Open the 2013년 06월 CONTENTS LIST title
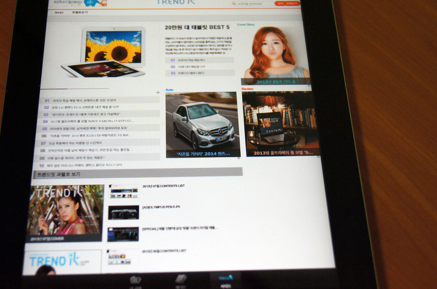This screenshot has width=437, height=289. [164, 251]
